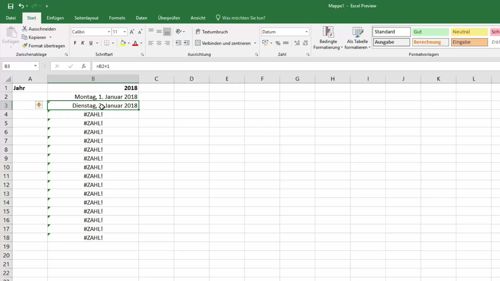Expand the Kopieren dropdown arrow
This screenshot has height=281, width=500.
click(x=51, y=37)
